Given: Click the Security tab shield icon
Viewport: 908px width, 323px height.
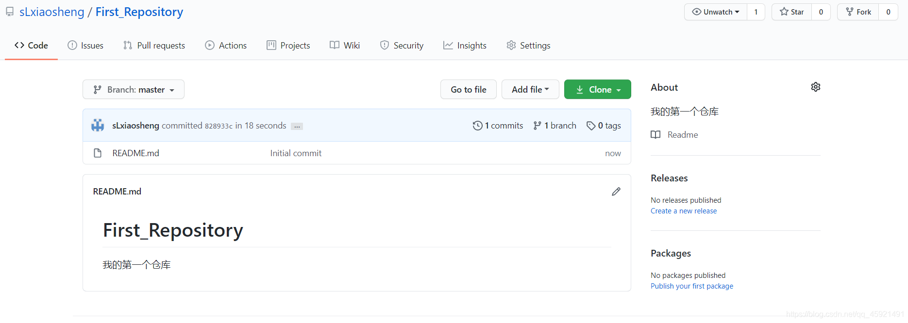Looking at the screenshot, I should click(385, 45).
